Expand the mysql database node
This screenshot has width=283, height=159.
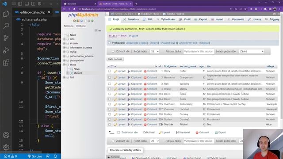click(x=64, y=52)
